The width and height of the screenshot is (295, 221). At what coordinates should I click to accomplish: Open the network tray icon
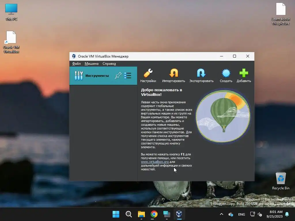252,214
